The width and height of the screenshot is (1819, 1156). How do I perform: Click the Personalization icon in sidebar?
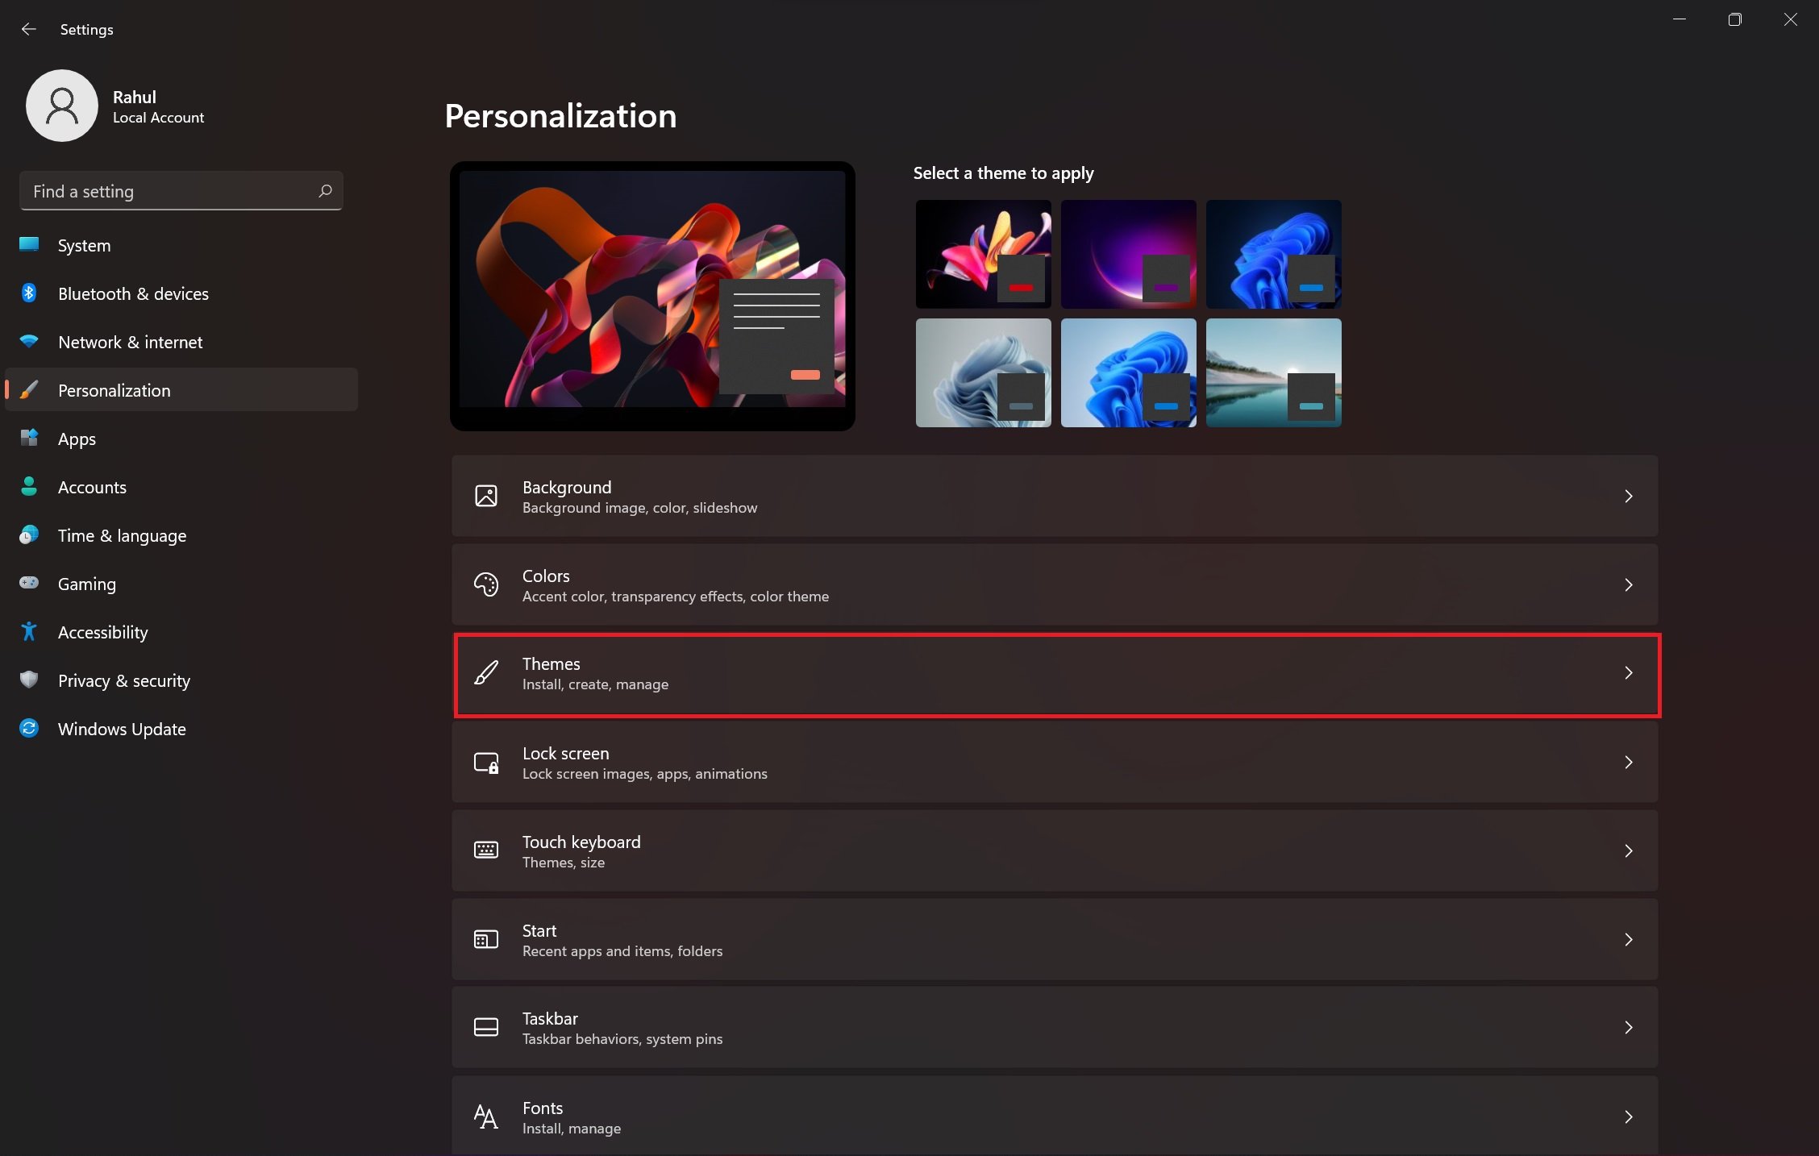tap(29, 389)
